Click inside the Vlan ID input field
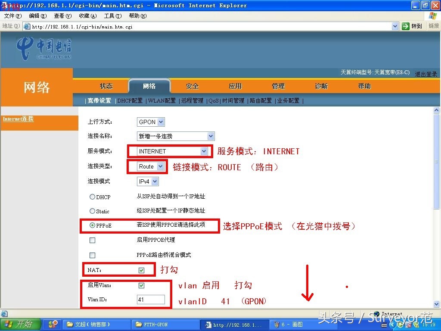441x331 pixels. 152,299
